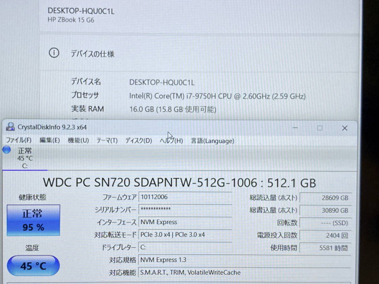Click the 対応規格 label

click(123, 260)
